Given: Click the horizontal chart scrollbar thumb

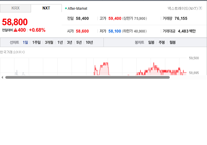Looking at the screenshot, I should pyautogui.click(x=88, y=78).
